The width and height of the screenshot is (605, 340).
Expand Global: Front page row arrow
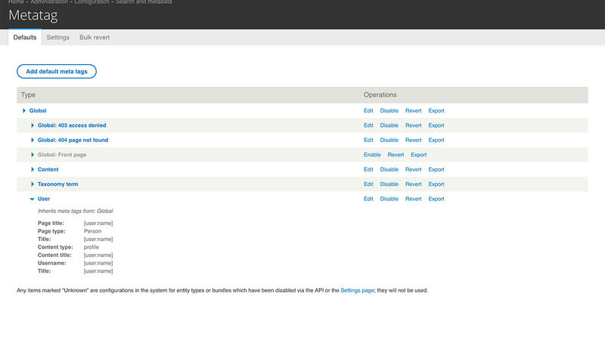(33, 155)
